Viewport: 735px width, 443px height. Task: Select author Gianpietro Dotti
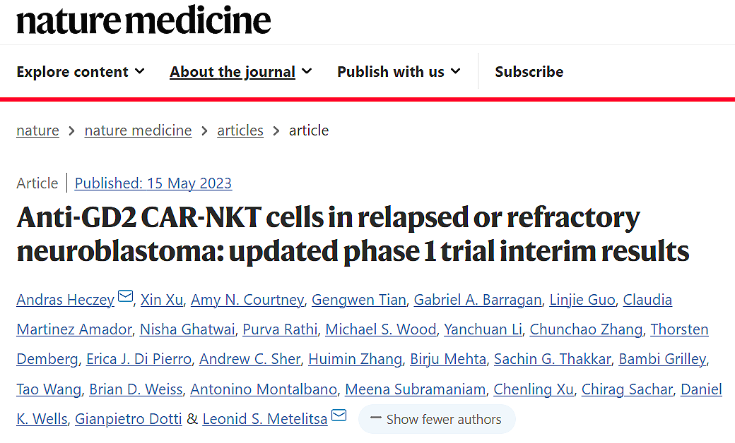(129, 419)
